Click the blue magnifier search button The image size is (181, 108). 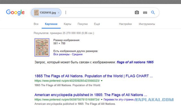click(153, 12)
